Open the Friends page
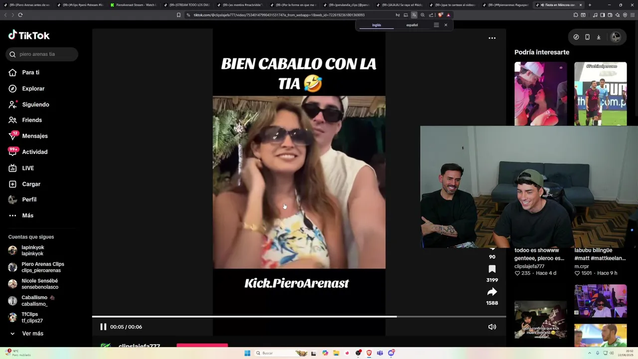 point(25,120)
